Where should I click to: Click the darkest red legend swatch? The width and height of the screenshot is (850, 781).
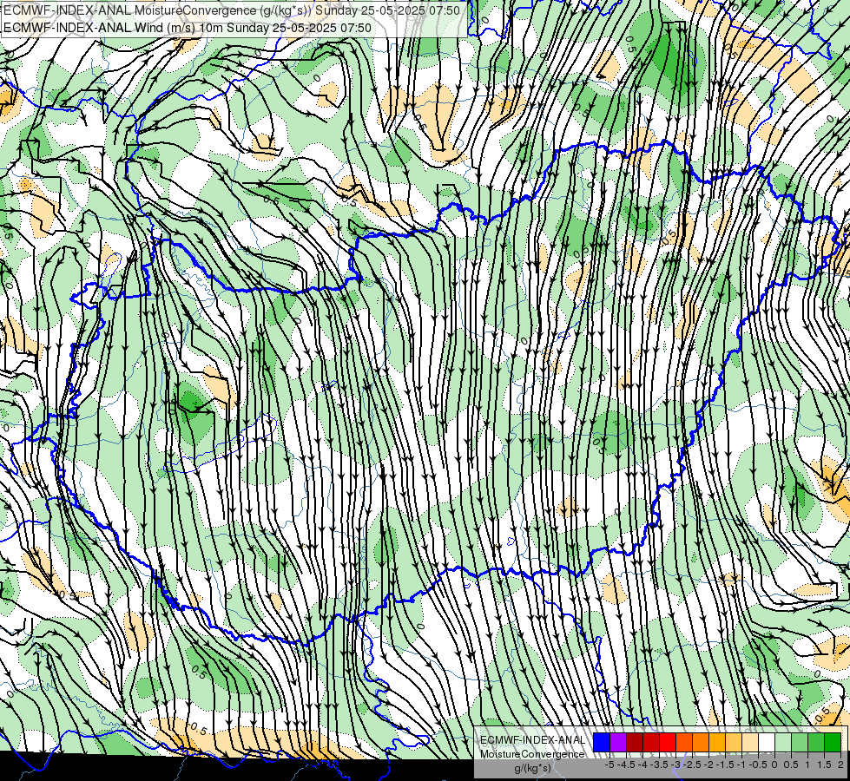(635, 742)
